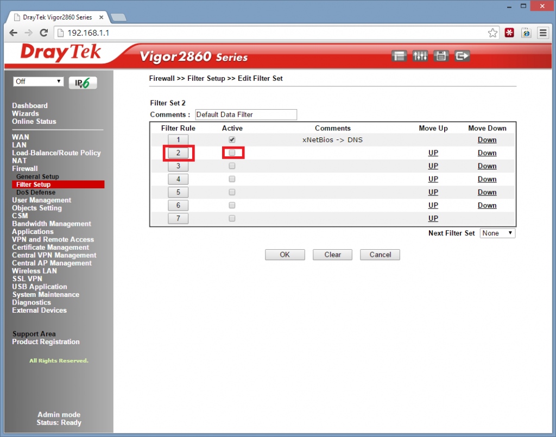The image size is (556, 437).
Task: Move filter rule 6 Down
Action: click(487, 205)
